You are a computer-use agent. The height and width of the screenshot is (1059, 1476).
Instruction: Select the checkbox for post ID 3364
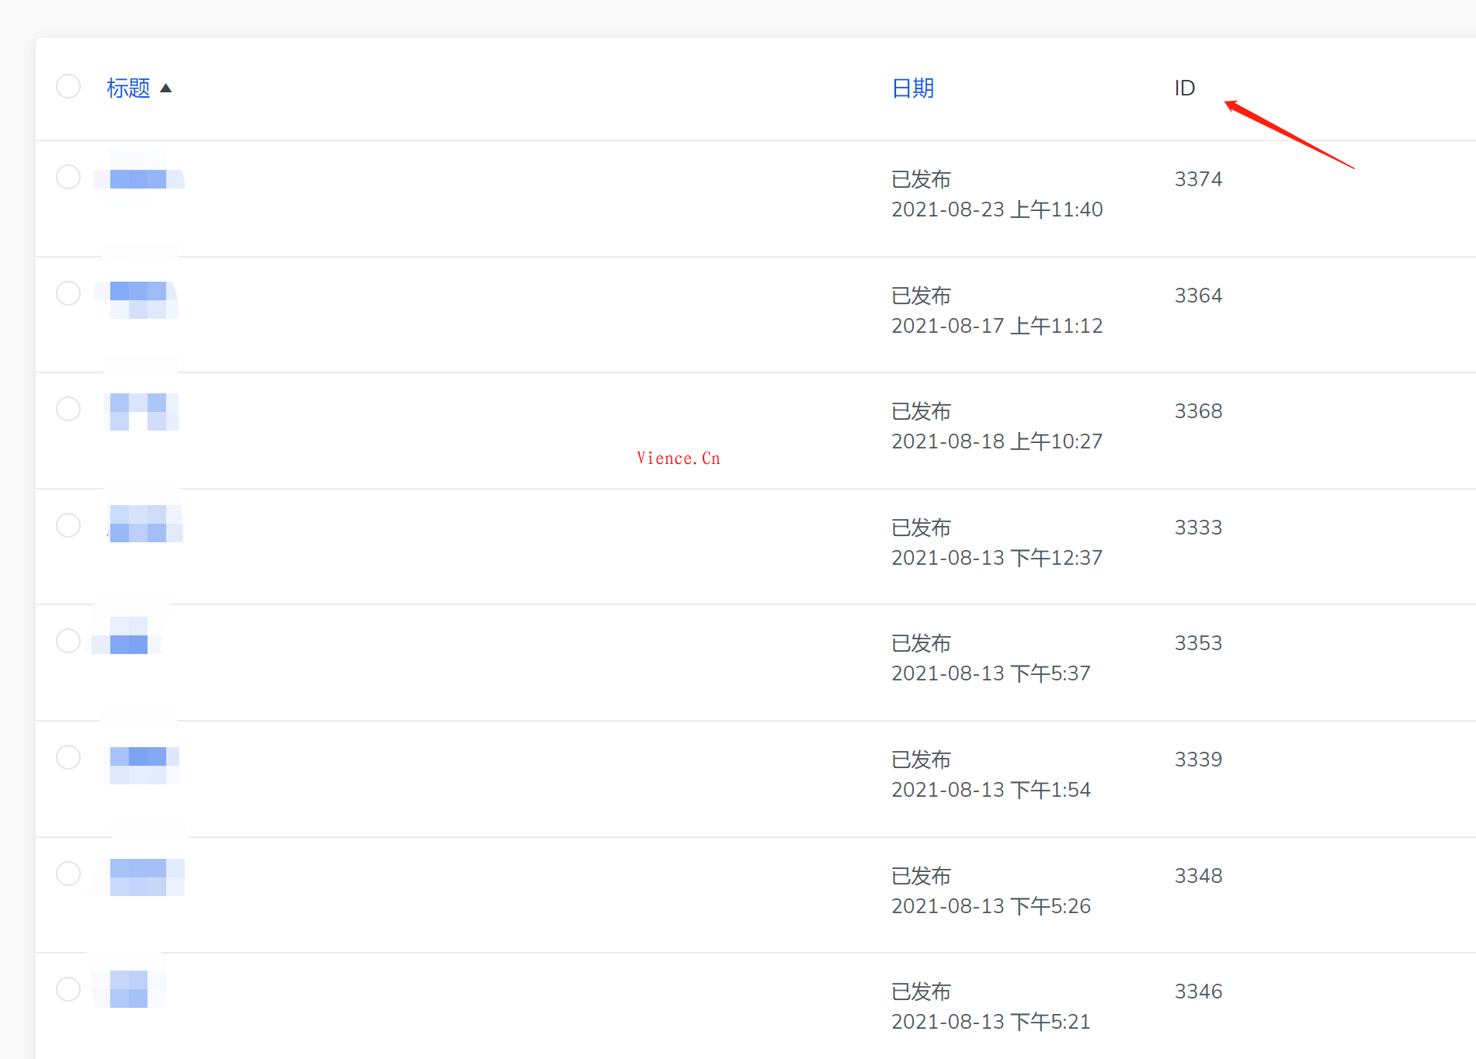tap(68, 293)
